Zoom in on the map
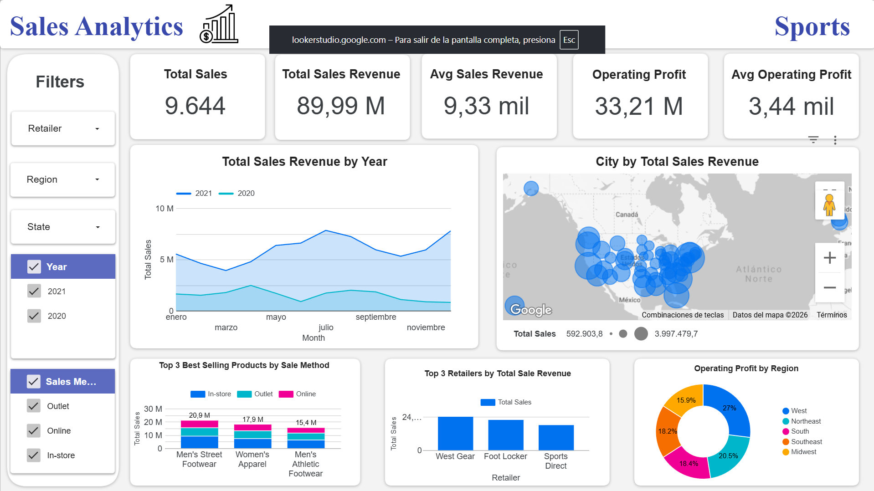Viewport: 874px width, 491px height. click(x=829, y=258)
